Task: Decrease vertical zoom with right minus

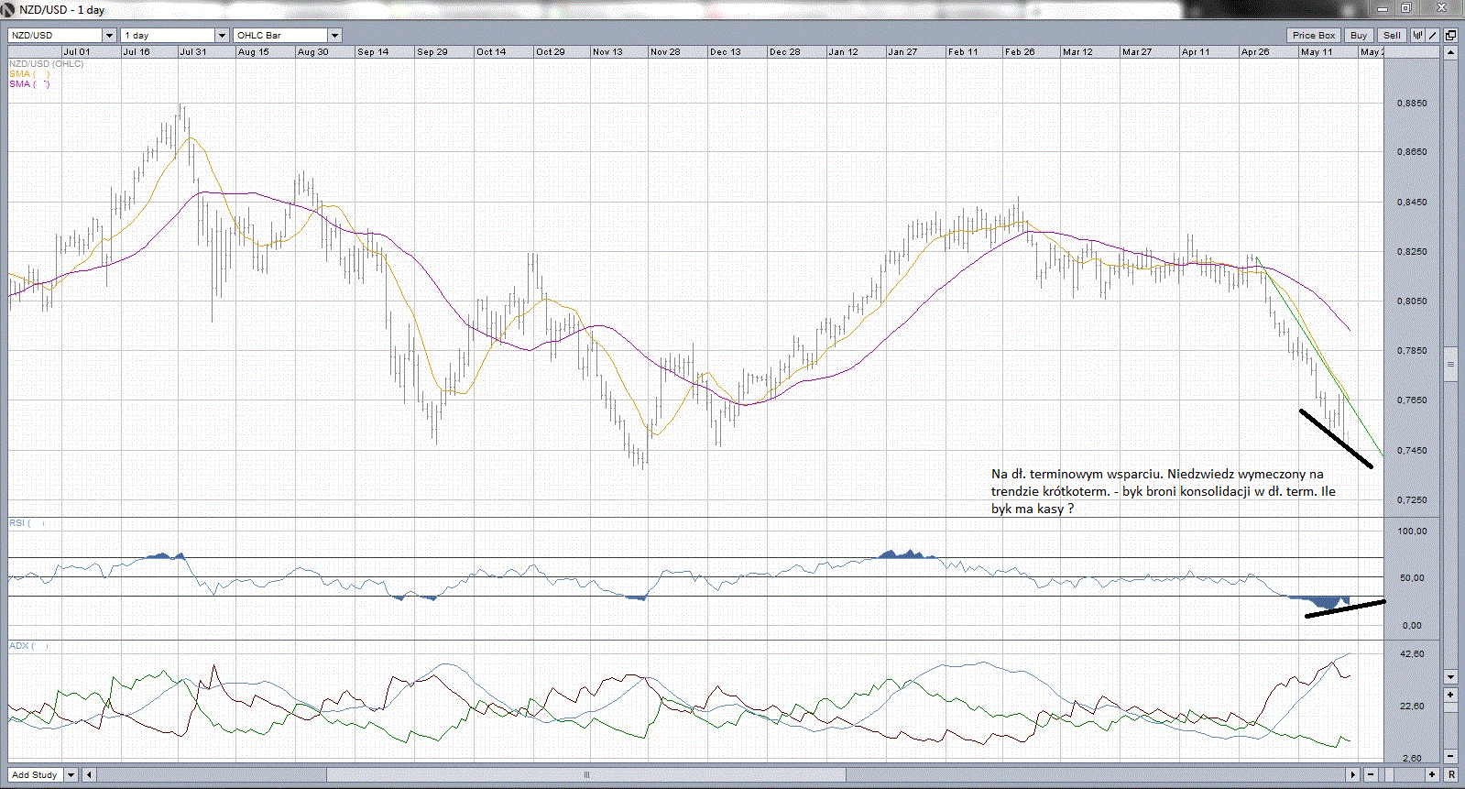Action: [1450, 756]
